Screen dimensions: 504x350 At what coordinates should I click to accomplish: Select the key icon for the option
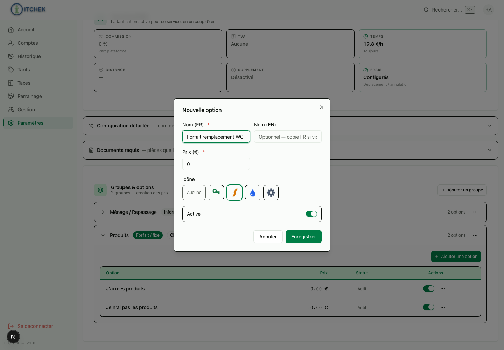(x=216, y=192)
